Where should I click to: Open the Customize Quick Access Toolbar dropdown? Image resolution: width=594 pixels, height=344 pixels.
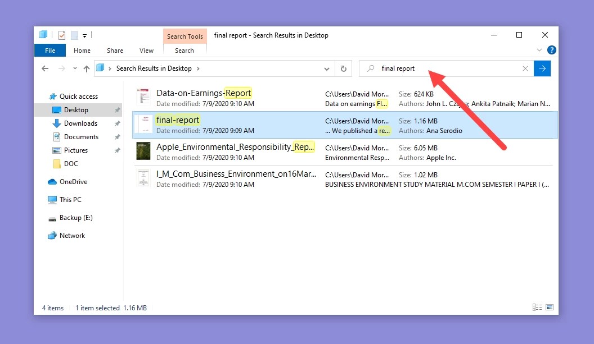85,35
